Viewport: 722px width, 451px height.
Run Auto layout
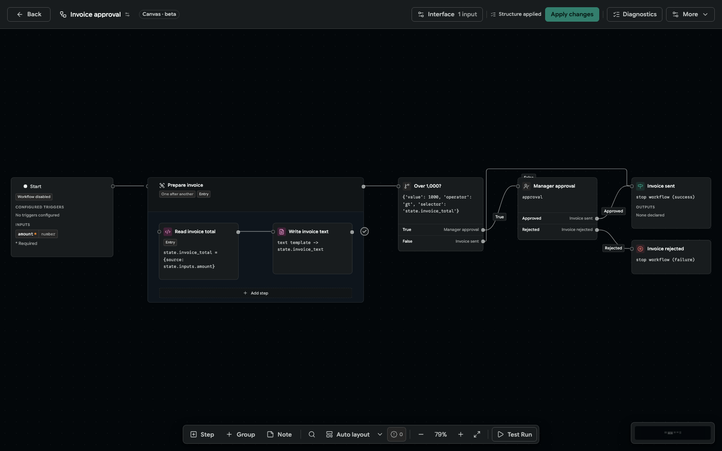pyautogui.click(x=348, y=435)
